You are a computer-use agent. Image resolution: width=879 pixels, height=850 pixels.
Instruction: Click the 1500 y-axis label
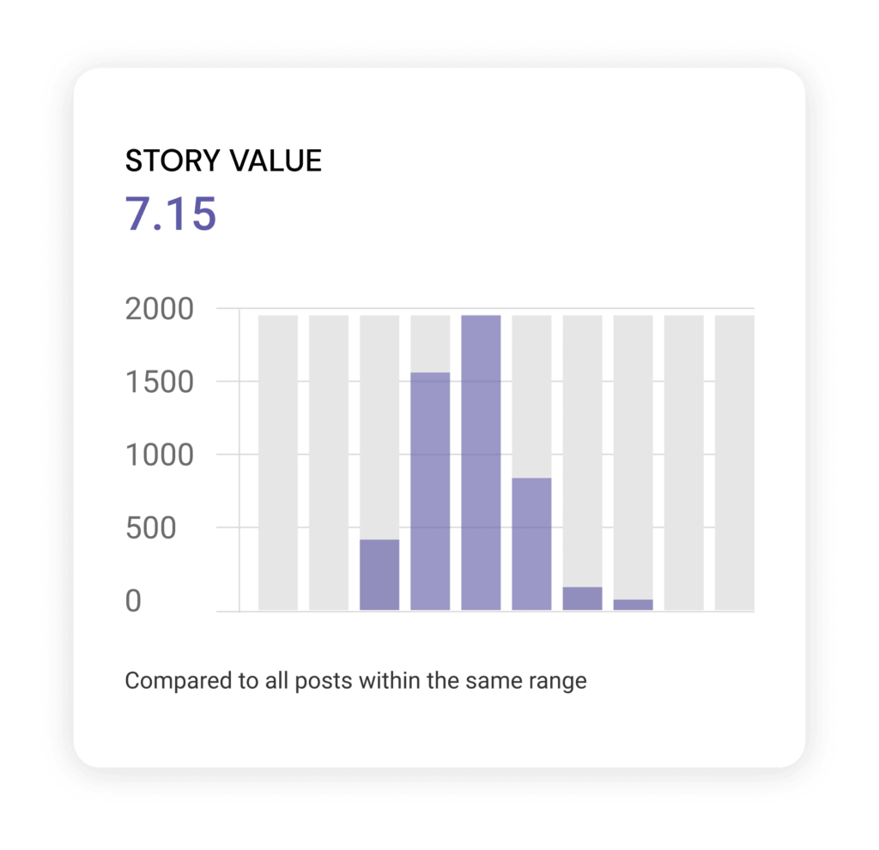click(158, 382)
